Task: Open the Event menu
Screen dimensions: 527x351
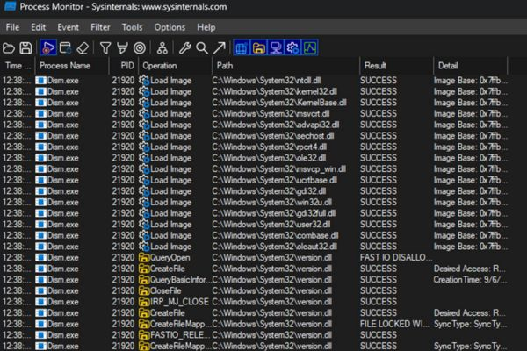Action: pos(69,27)
